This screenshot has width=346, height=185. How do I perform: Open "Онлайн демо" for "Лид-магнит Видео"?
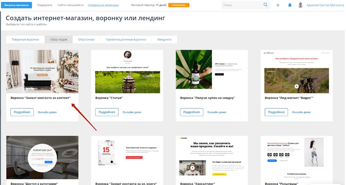coord(301,112)
